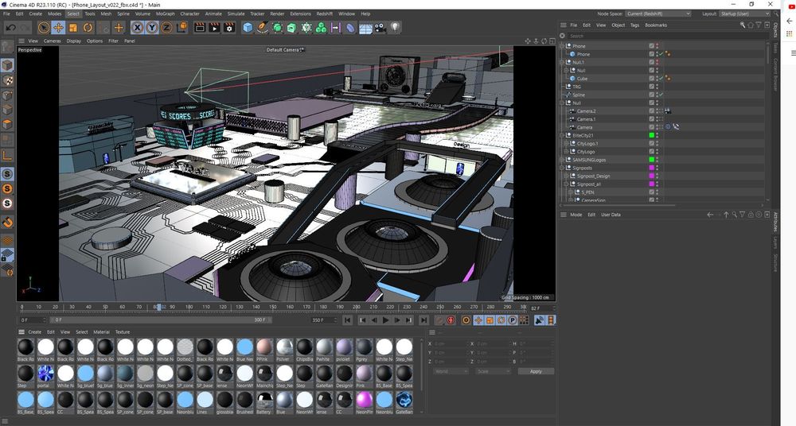Screen dimensions: 796x426
Task: Collapse the Signposts tree group
Action: (563, 168)
